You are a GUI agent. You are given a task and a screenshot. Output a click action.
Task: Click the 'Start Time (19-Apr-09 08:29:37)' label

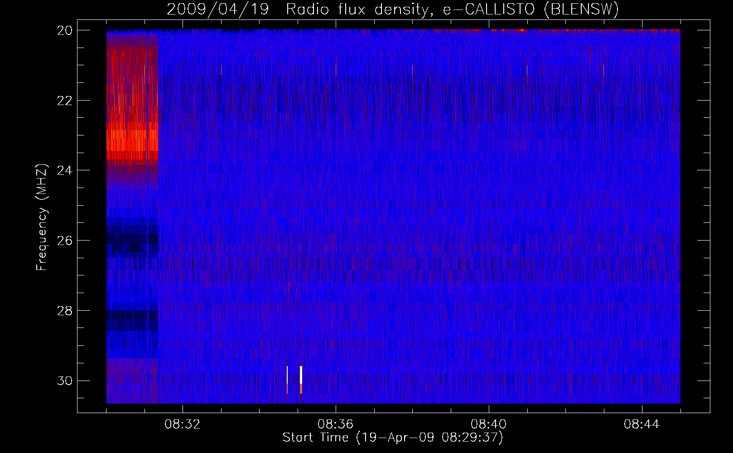[x=393, y=438]
